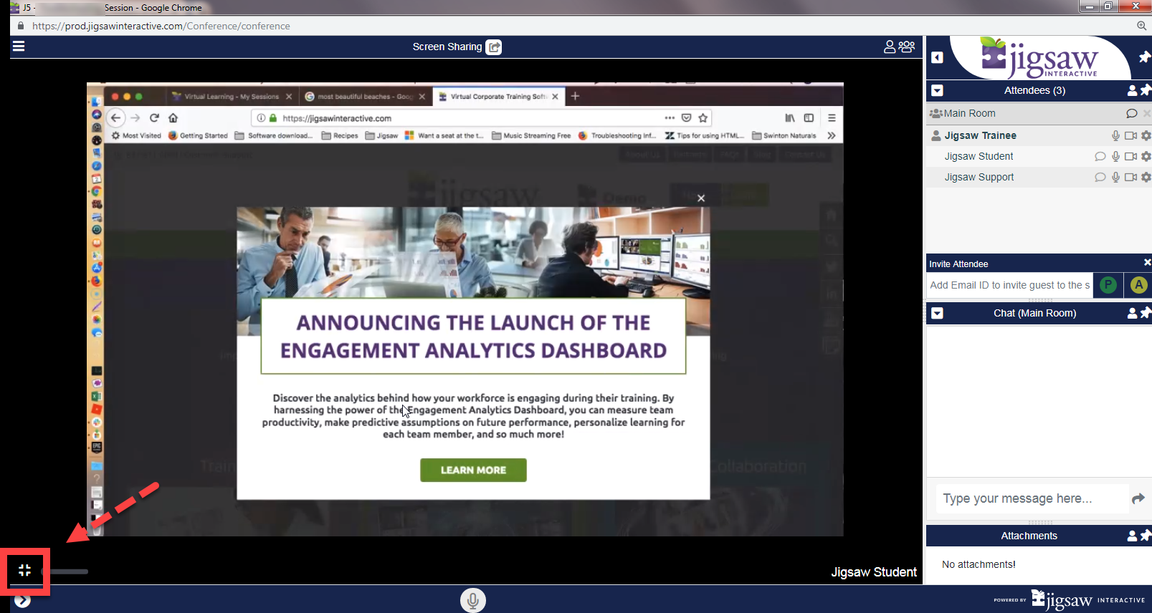
Task: Click the group attendees icon in header
Action: click(907, 47)
